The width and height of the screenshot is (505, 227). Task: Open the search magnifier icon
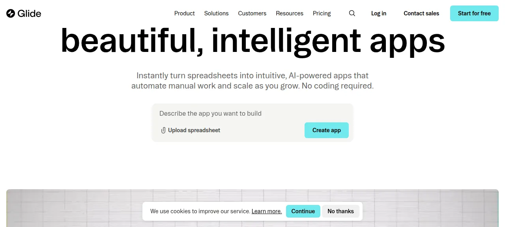352,13
